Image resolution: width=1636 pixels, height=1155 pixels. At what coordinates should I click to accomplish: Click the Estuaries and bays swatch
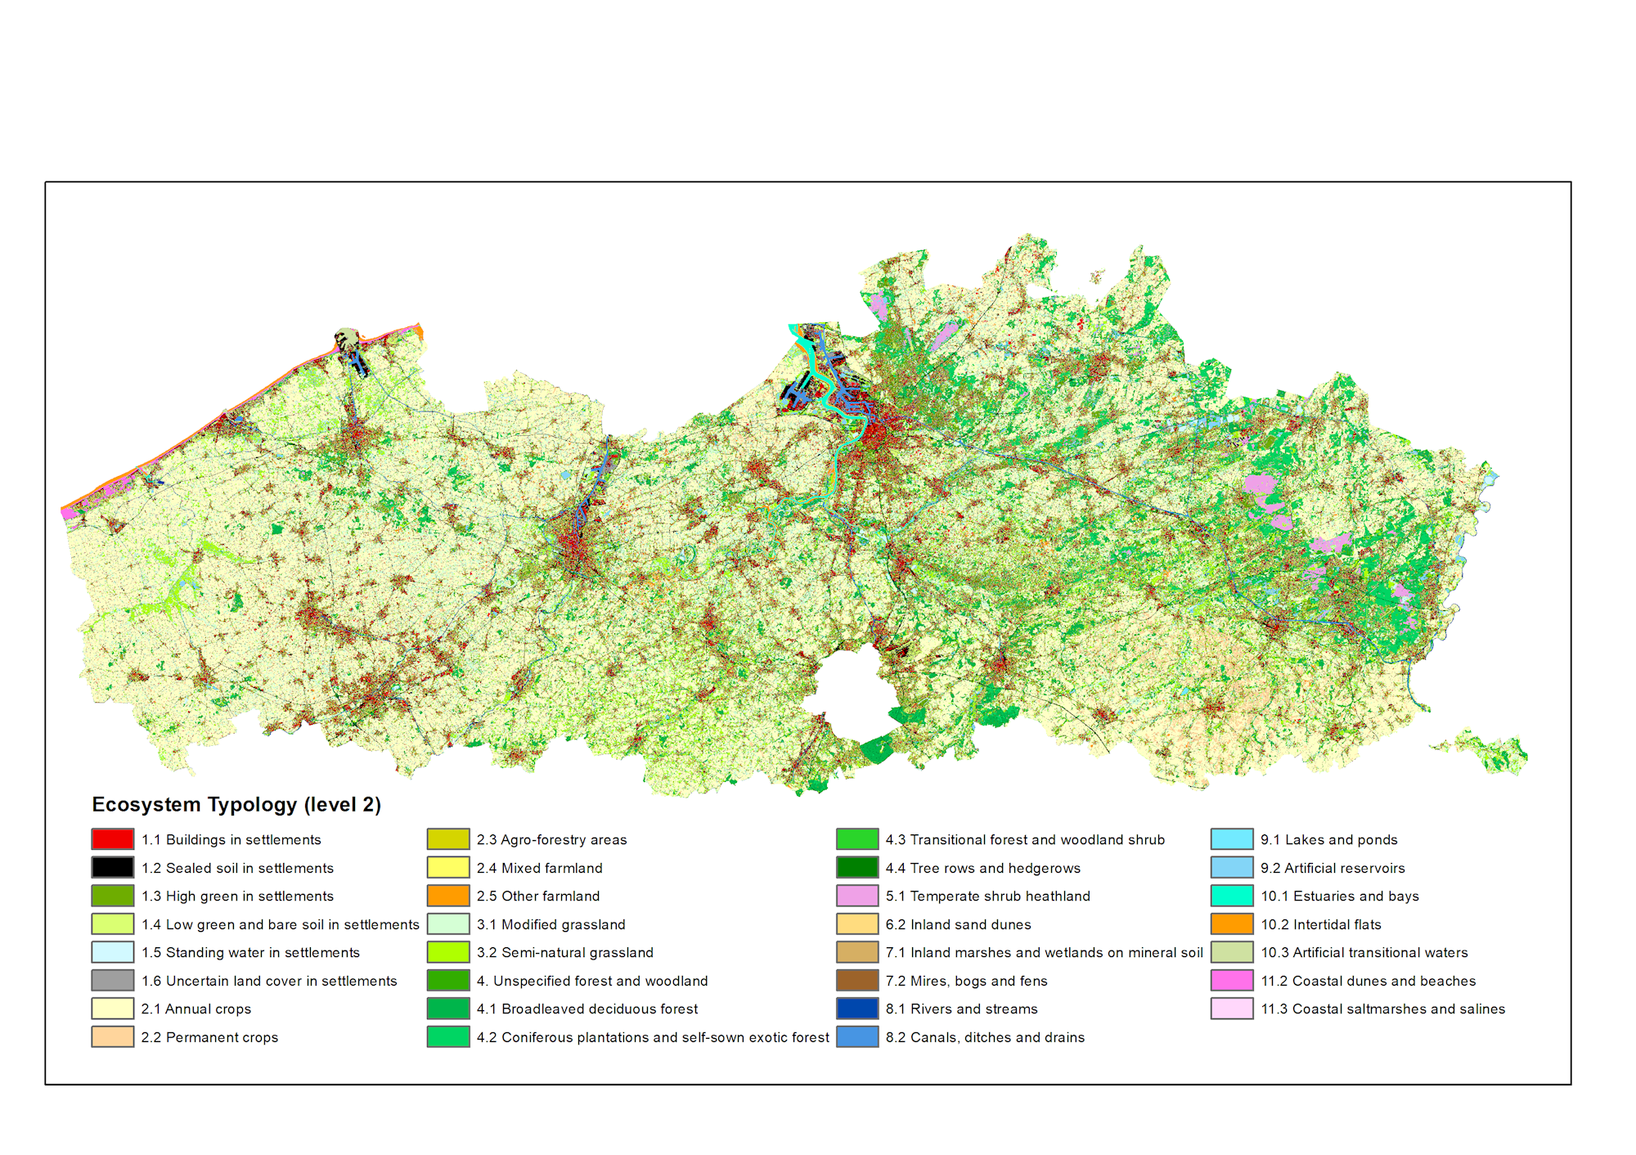(1232, 896)
